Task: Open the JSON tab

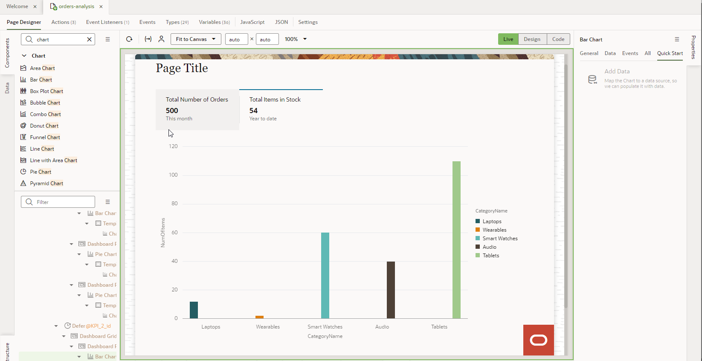Action: coord(281,22)
